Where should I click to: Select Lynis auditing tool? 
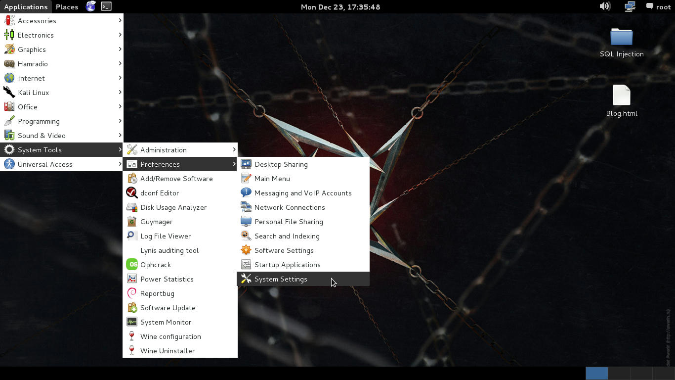(x=180, y=250)
